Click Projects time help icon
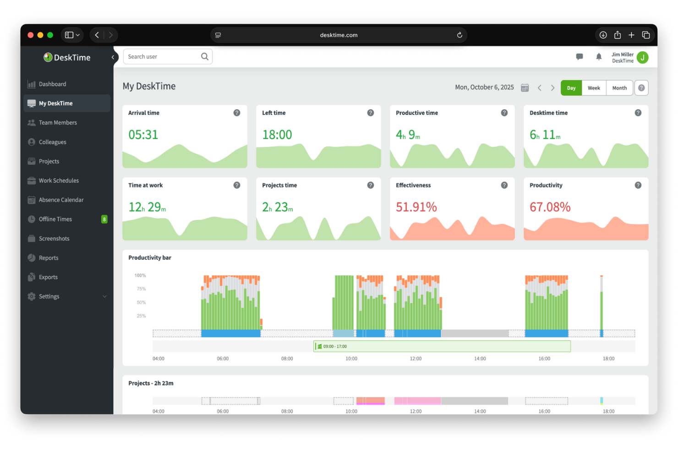The image size is (678, 452). click(371, 185)
